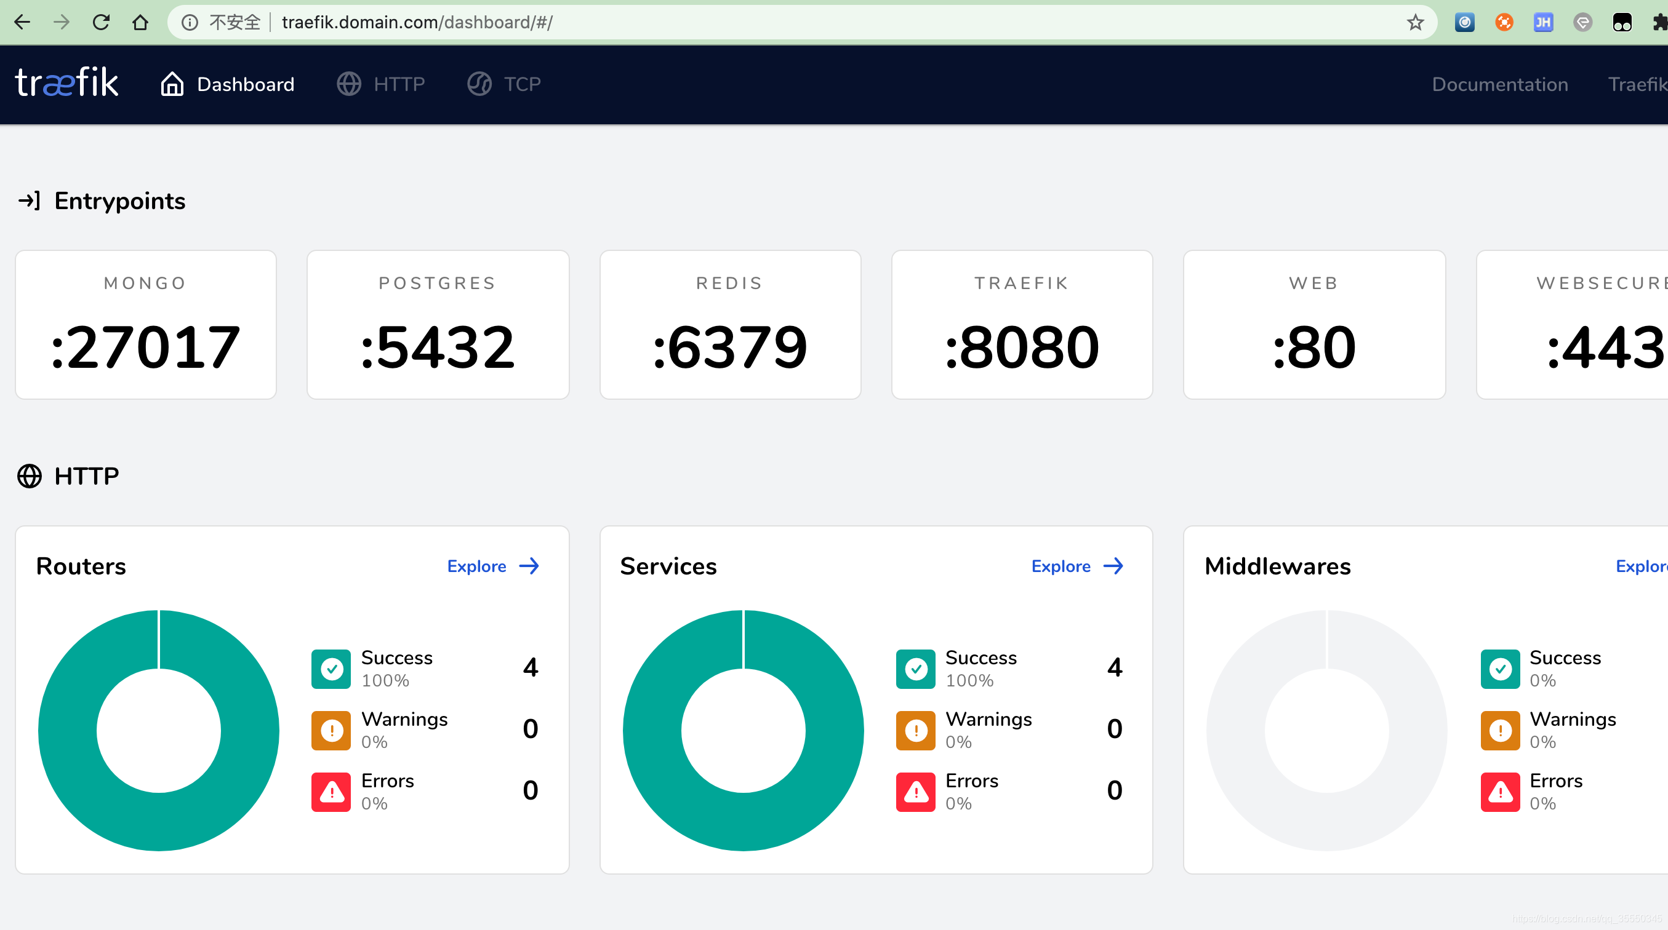Reload the page with the refresh icon
The width and height of the screenshot is (1668, 930).
click(101, 23)
